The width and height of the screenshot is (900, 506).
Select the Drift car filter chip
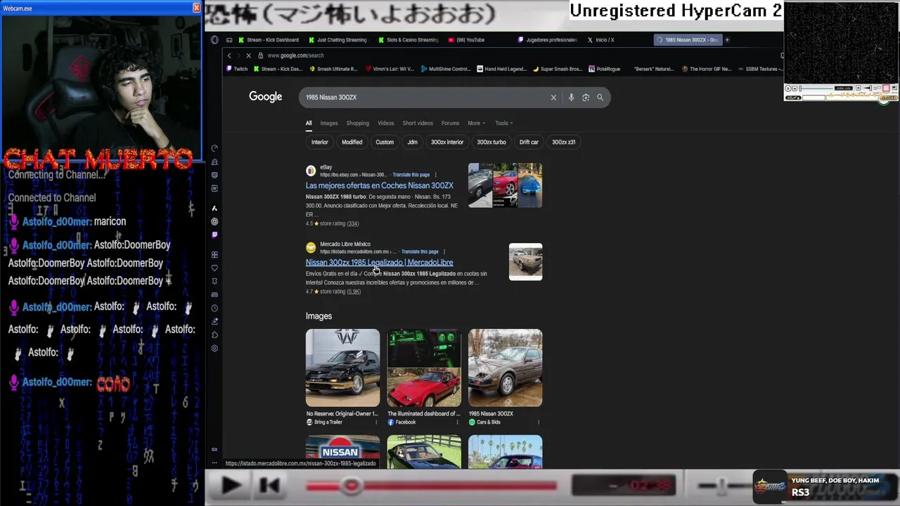529,142
